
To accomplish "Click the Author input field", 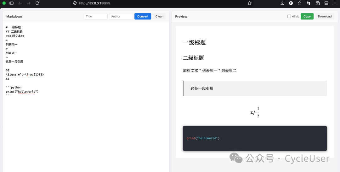I will (x=121, y=16).
